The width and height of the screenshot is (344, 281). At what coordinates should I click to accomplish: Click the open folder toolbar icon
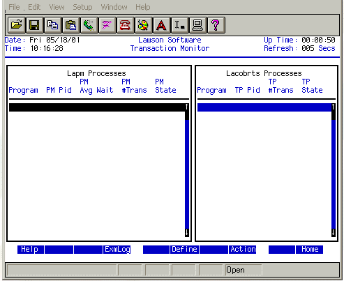(x=16, y=25)
